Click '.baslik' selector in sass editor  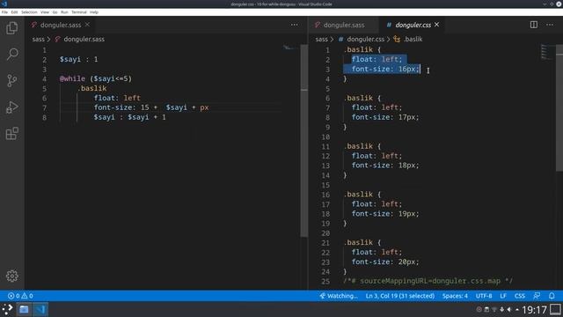tap(91, 88)
